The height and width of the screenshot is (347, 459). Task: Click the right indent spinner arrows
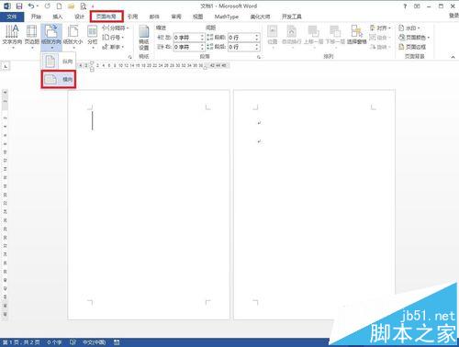(x=202, y=47)
